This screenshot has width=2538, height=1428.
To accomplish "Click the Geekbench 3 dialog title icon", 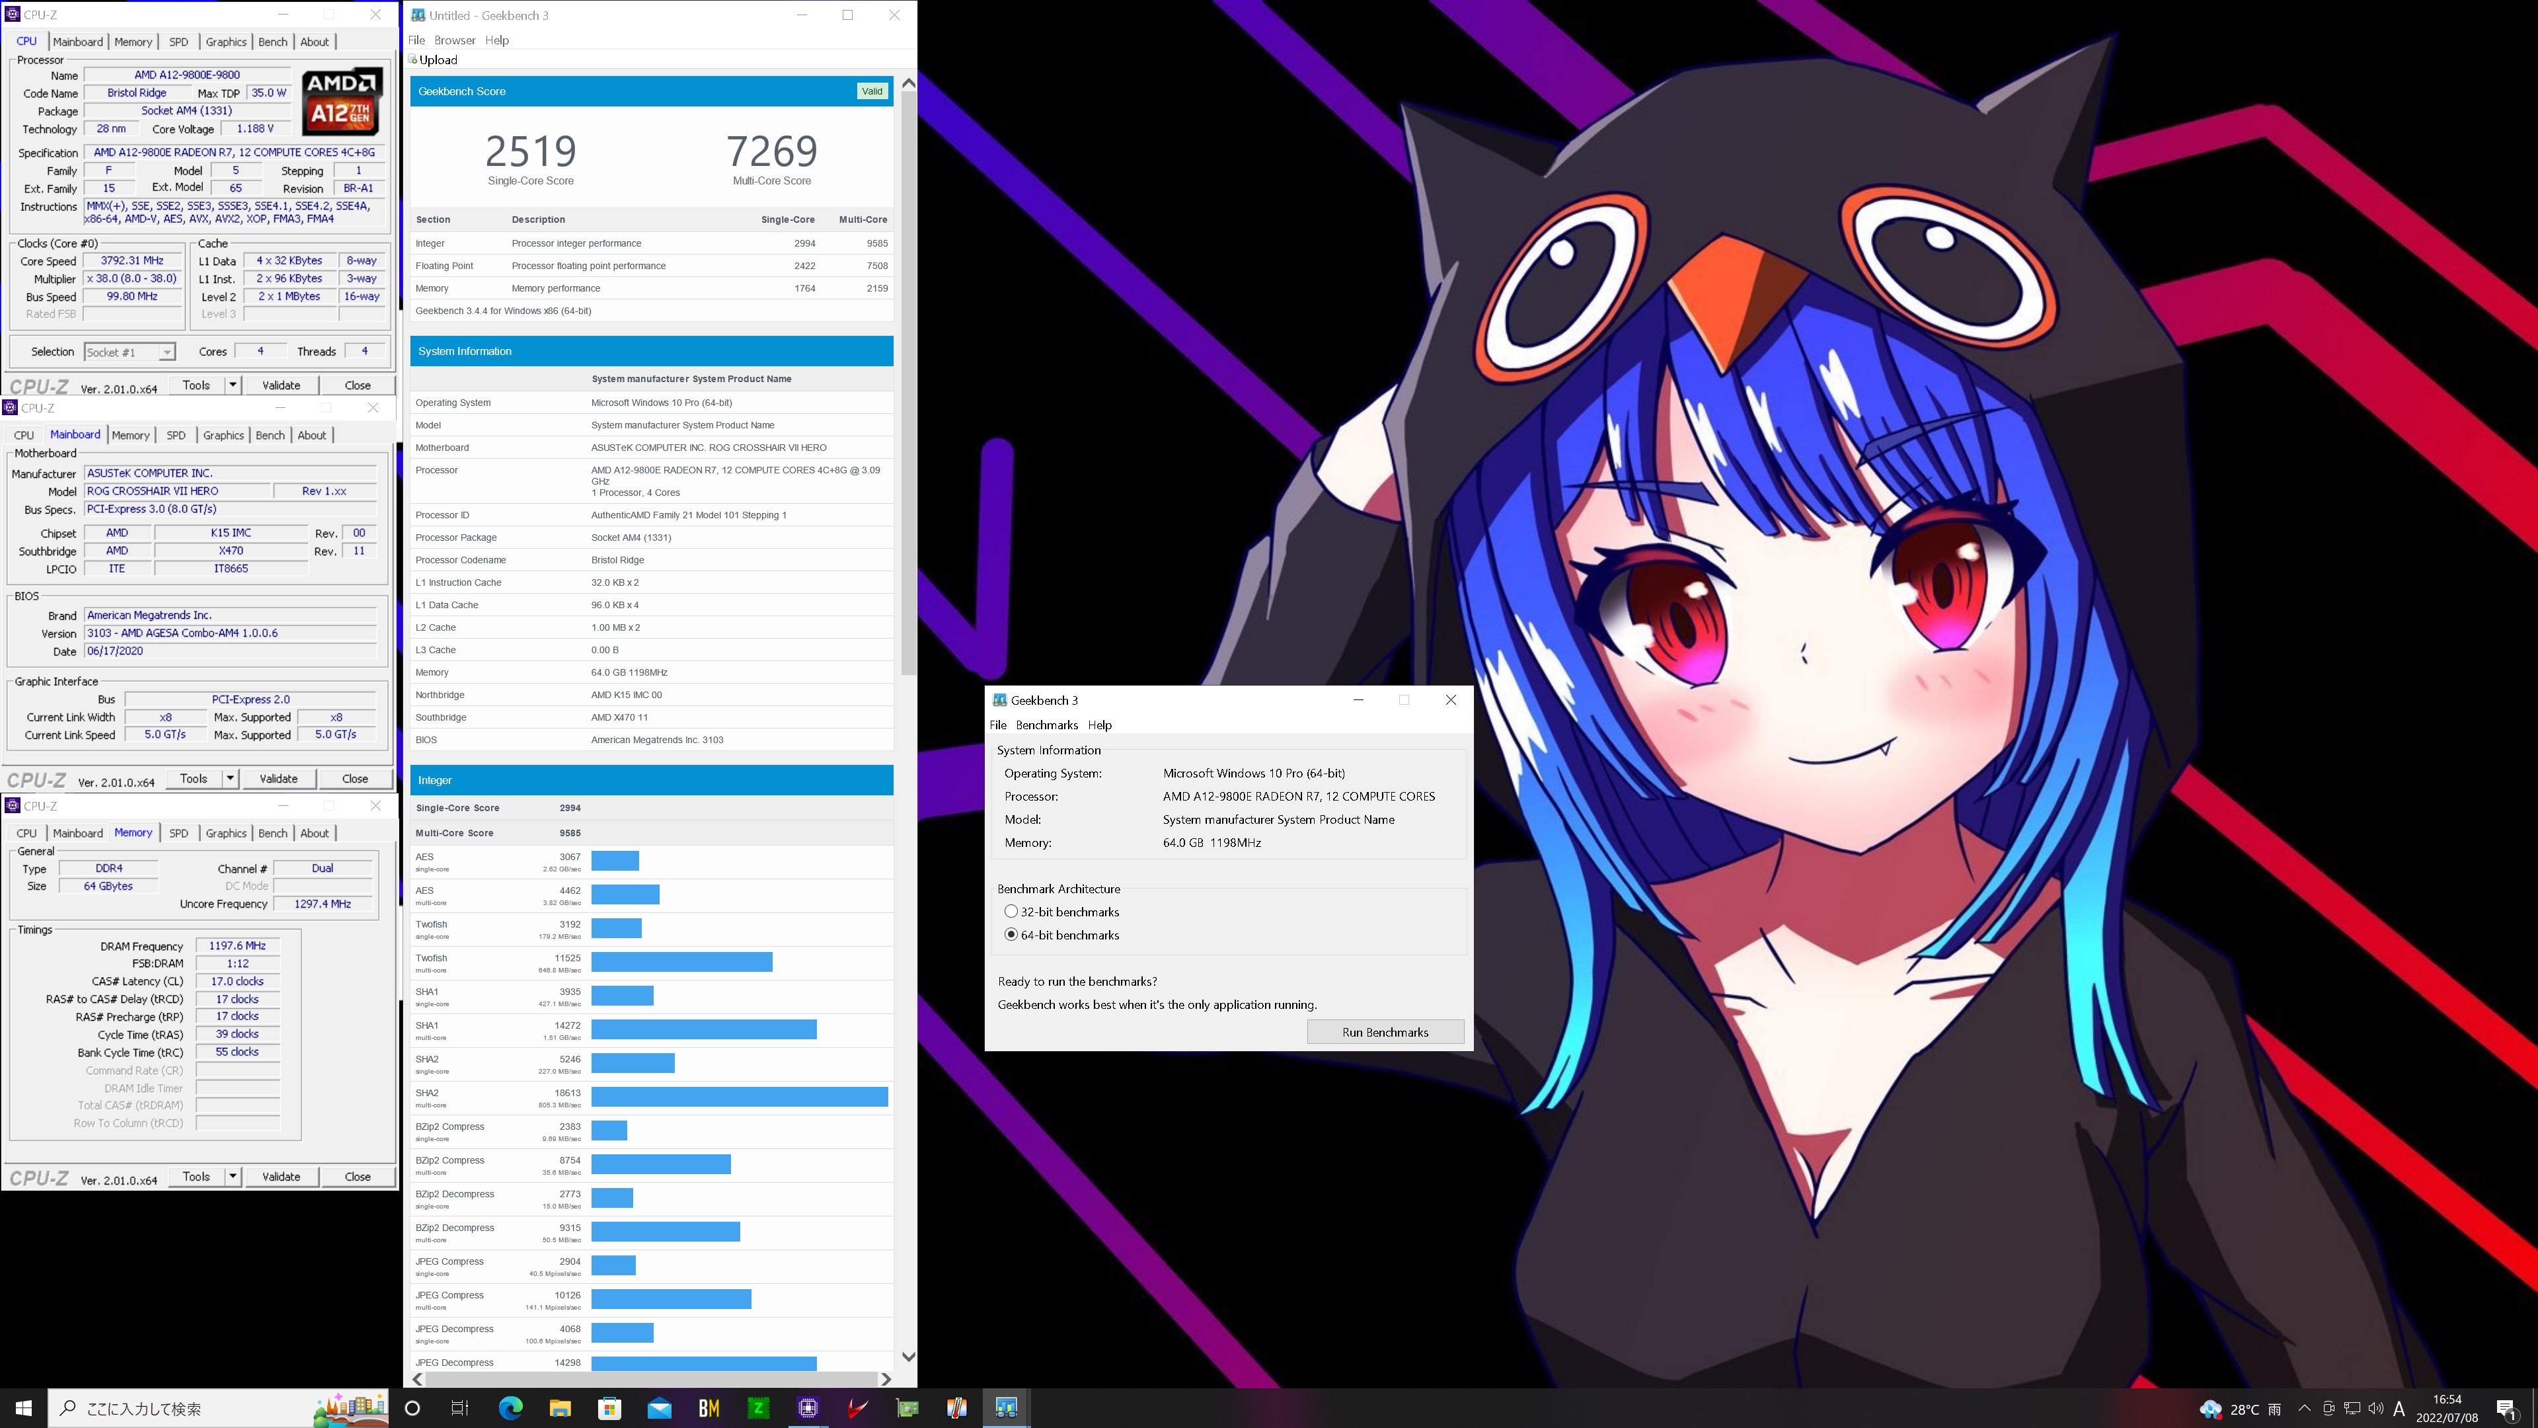I will coord(999,699).
